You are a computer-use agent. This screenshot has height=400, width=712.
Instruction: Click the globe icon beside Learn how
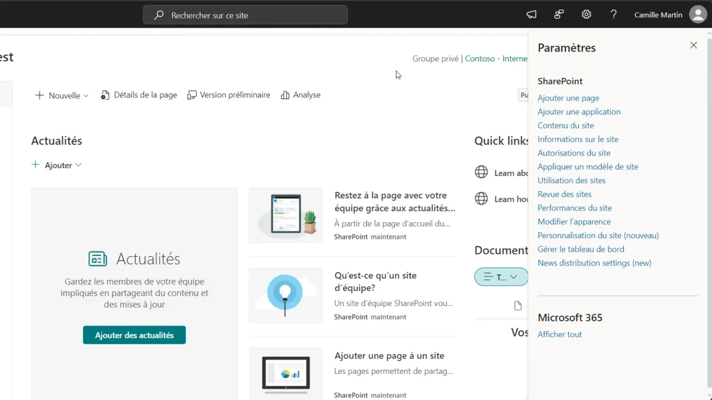pos(481,198)
